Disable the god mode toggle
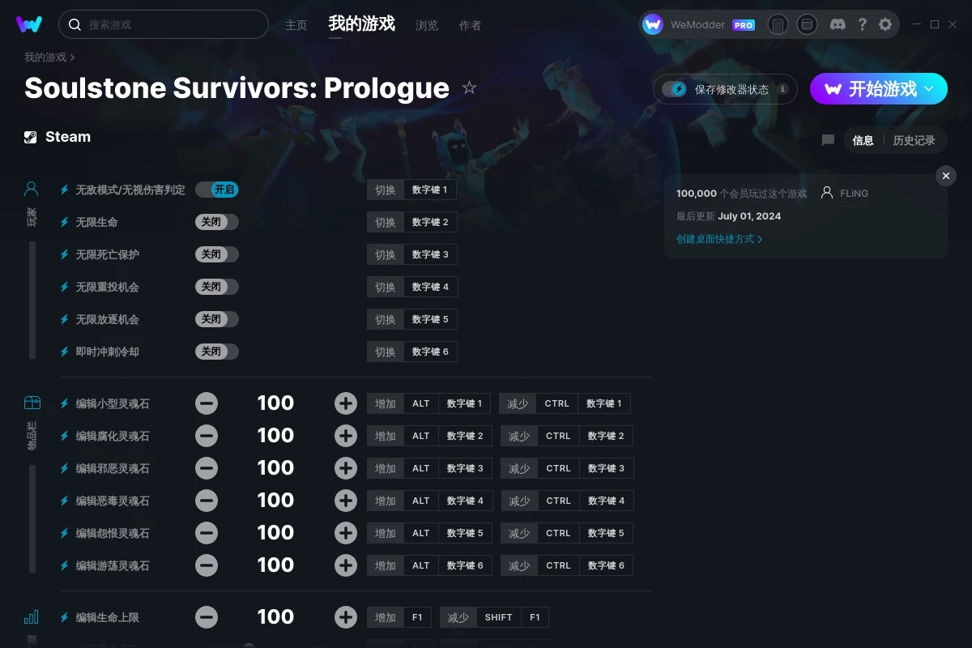Viewport: 972px width, 648px height. click(x=217, y=190)
